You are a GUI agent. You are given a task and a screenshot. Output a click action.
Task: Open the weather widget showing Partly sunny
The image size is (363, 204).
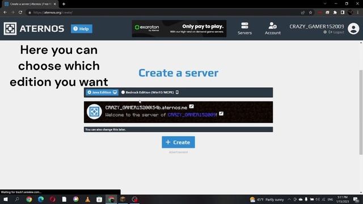point(267,199)
